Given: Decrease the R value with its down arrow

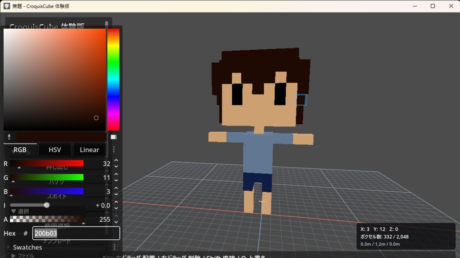Looking at the screenshot, I should coord(116,166).
